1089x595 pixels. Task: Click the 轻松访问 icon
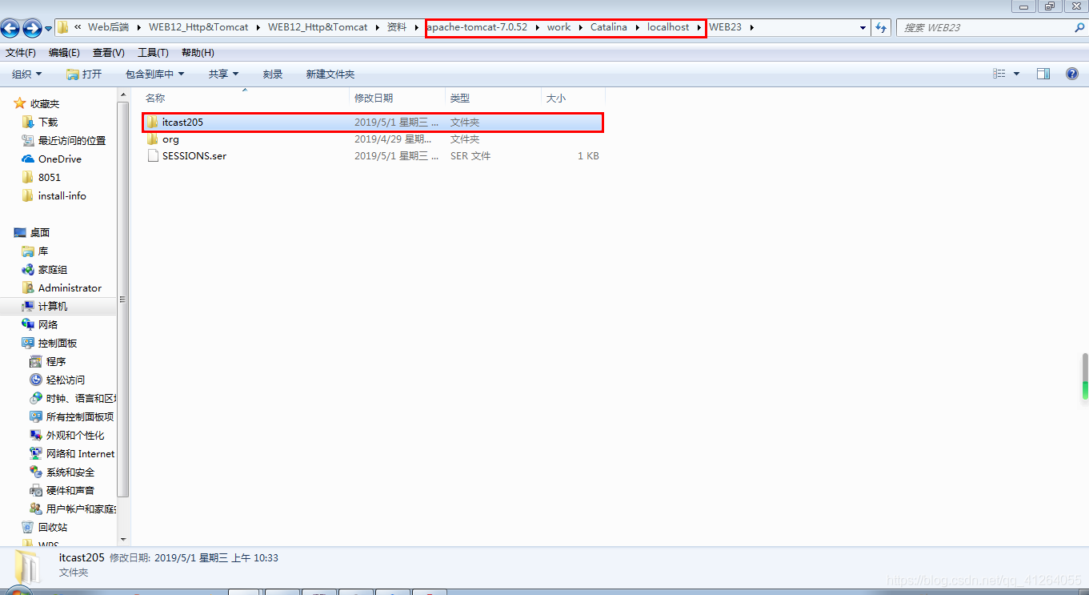(36, 380)
